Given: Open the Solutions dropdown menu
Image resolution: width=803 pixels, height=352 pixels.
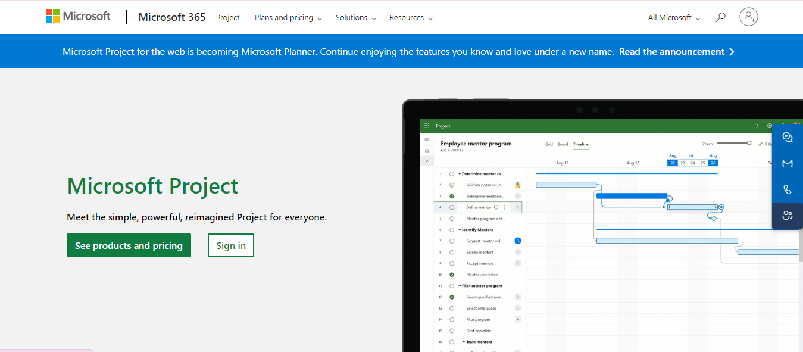Looking at the screenshot, I should tap(355, 18).
